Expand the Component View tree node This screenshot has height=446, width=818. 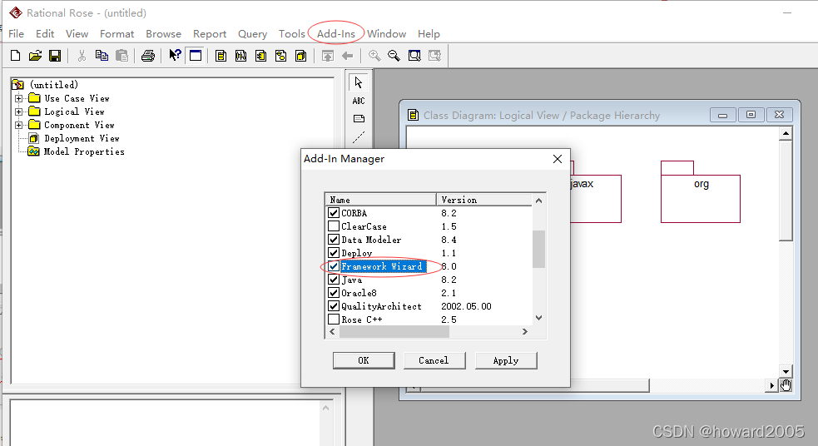click(19, 125)
